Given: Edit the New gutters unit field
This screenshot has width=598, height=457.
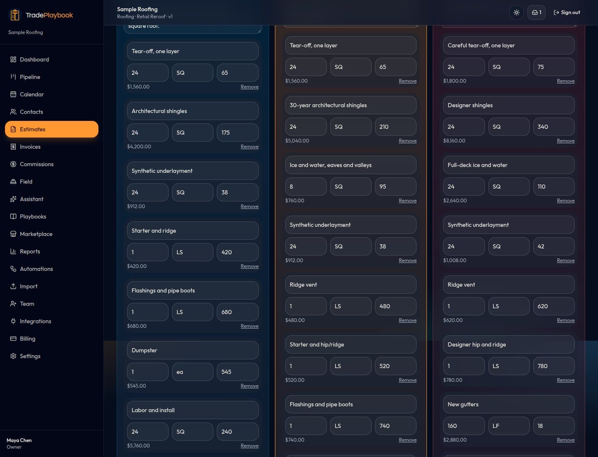Looking at the screenshot, I should (x=509, y=426).
